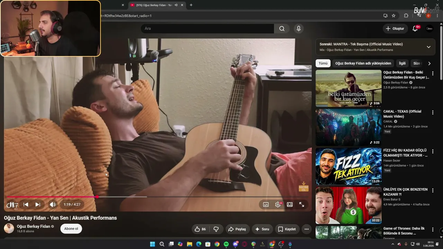Click the Soru ask button

[262, 229]
